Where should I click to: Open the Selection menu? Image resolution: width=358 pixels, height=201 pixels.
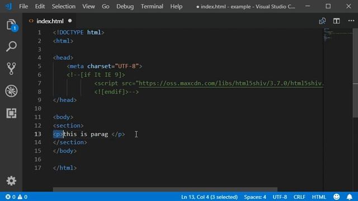(x=63, y=6)
